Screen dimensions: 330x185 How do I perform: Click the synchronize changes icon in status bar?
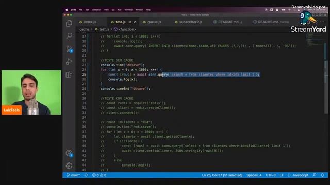pyautogui.click(x=86, y=175)
